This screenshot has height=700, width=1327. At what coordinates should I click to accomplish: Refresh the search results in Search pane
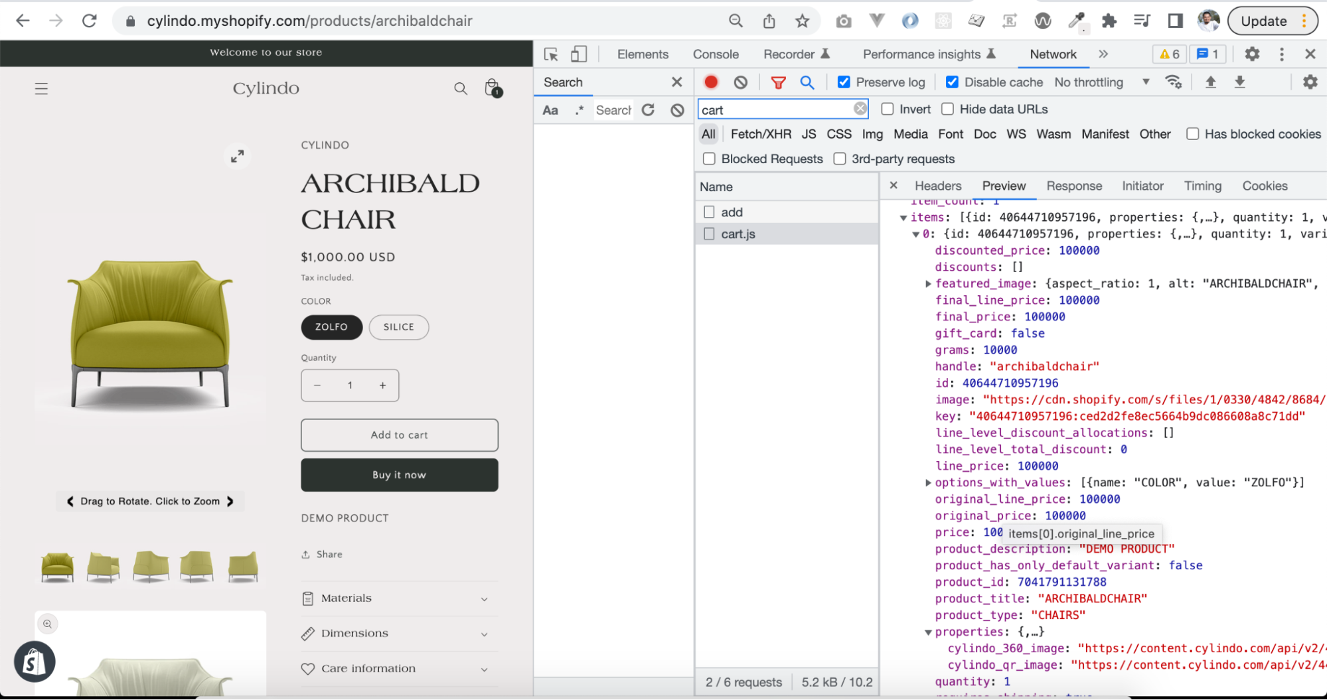point(648,110)
